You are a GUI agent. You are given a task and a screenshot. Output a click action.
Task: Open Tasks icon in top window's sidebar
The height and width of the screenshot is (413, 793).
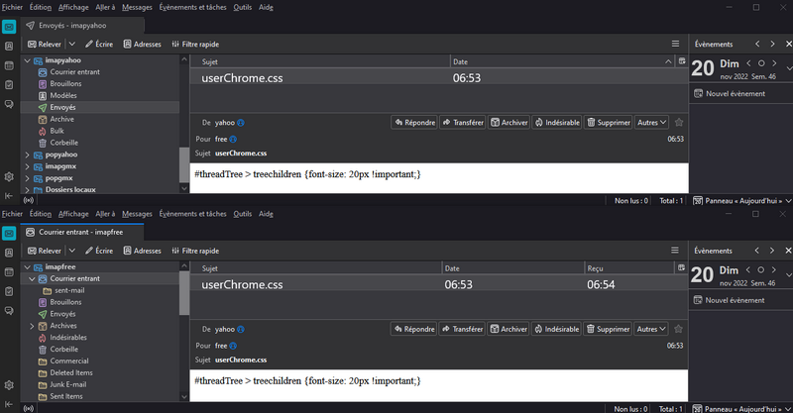(x=9, y=84)
